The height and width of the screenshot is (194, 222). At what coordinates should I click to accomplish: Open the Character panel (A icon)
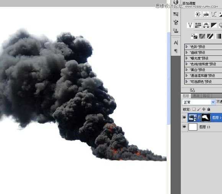[176, 43]
